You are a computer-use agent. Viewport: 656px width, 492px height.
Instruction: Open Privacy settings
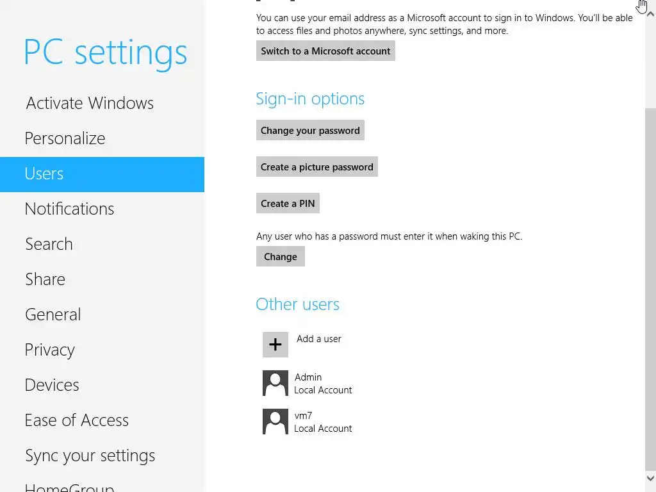pos(102,350)
